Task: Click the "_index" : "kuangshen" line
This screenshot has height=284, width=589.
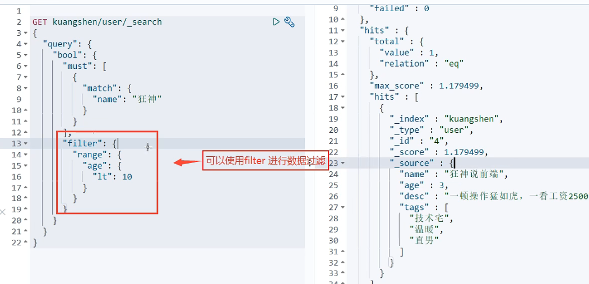Action: 446,119
